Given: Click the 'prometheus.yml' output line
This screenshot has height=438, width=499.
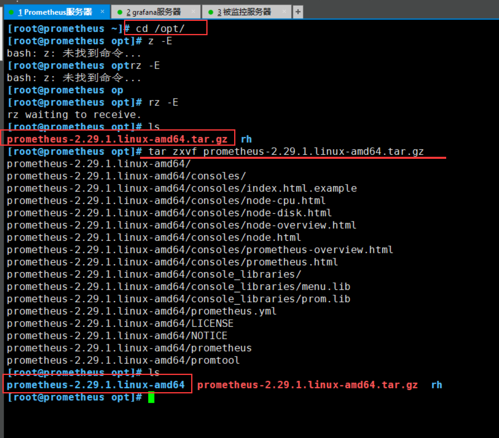Looking at the screenshot, I should (x=142, y=311).
